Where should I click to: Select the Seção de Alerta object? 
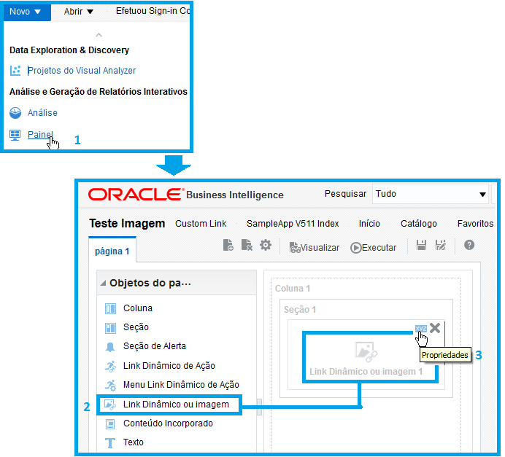click(155, 346)
